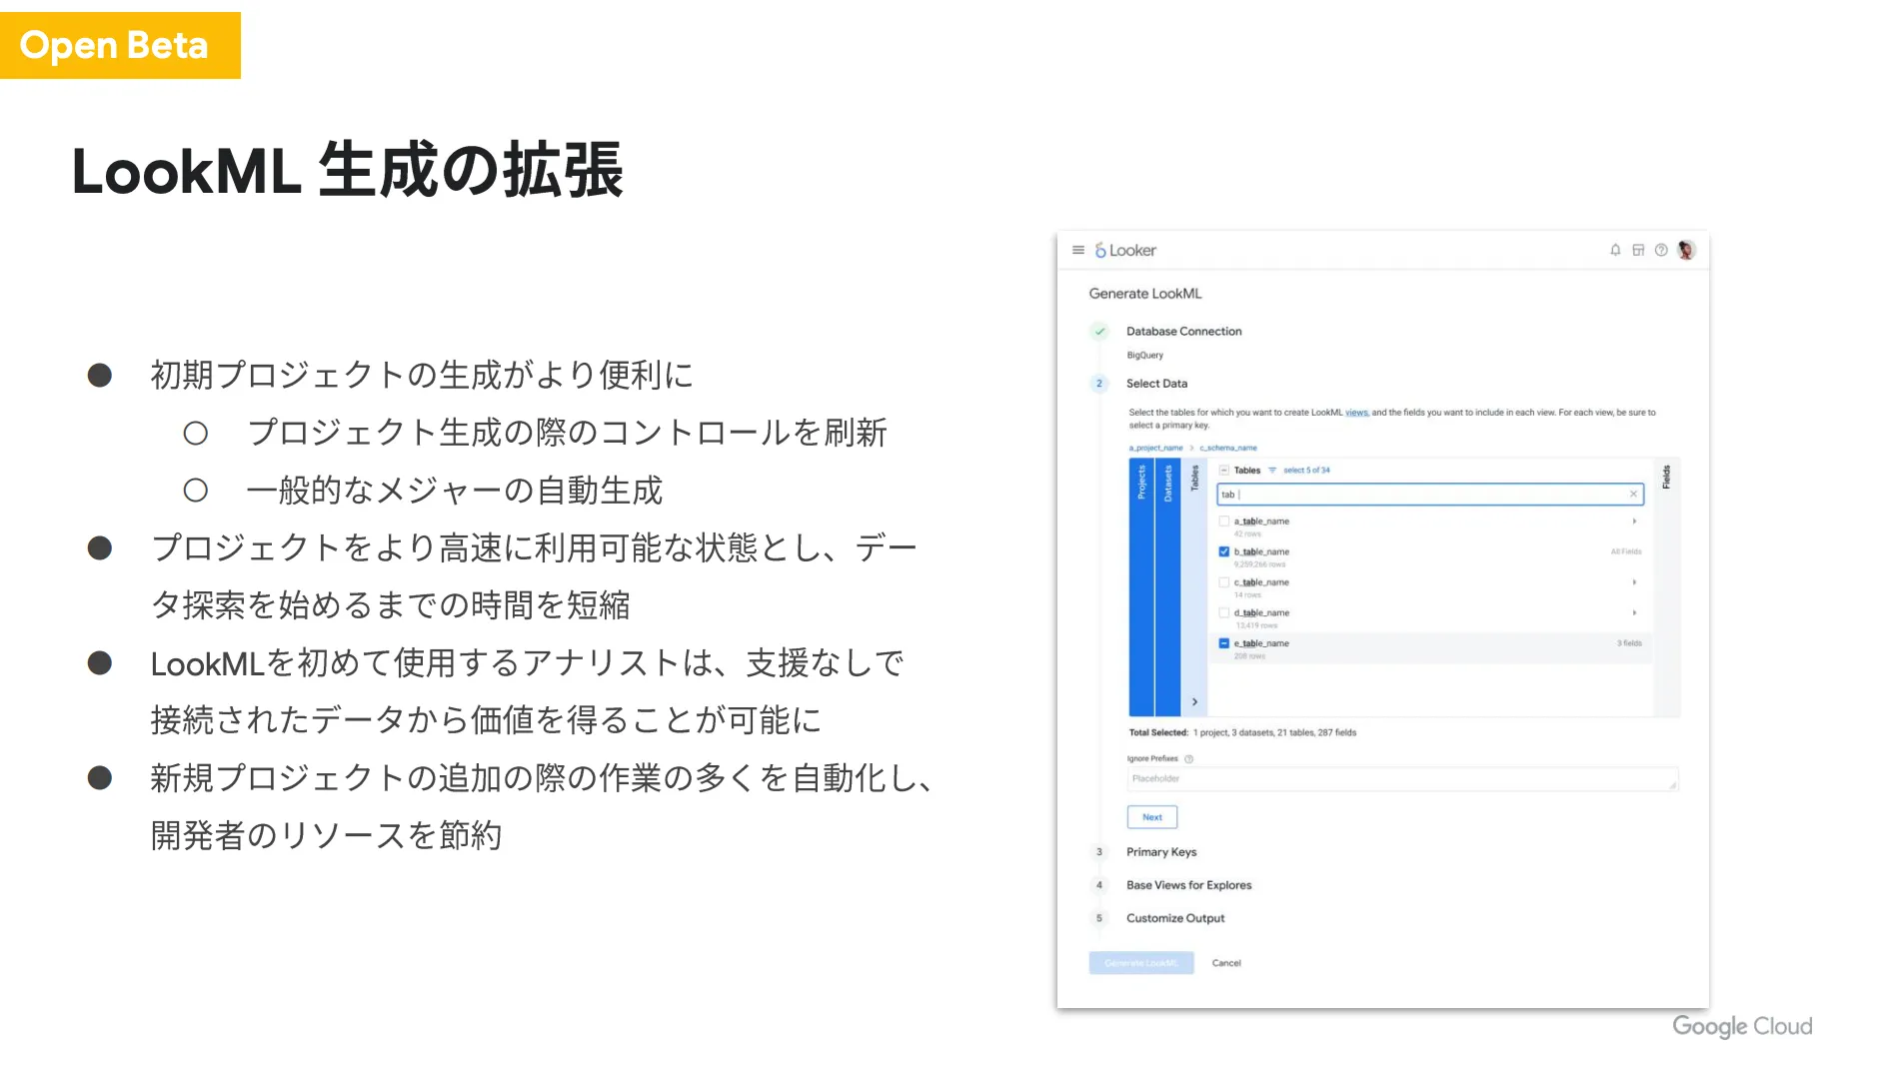
Task: Open the marketplace storefront icon
Action: coord(1638,250)
